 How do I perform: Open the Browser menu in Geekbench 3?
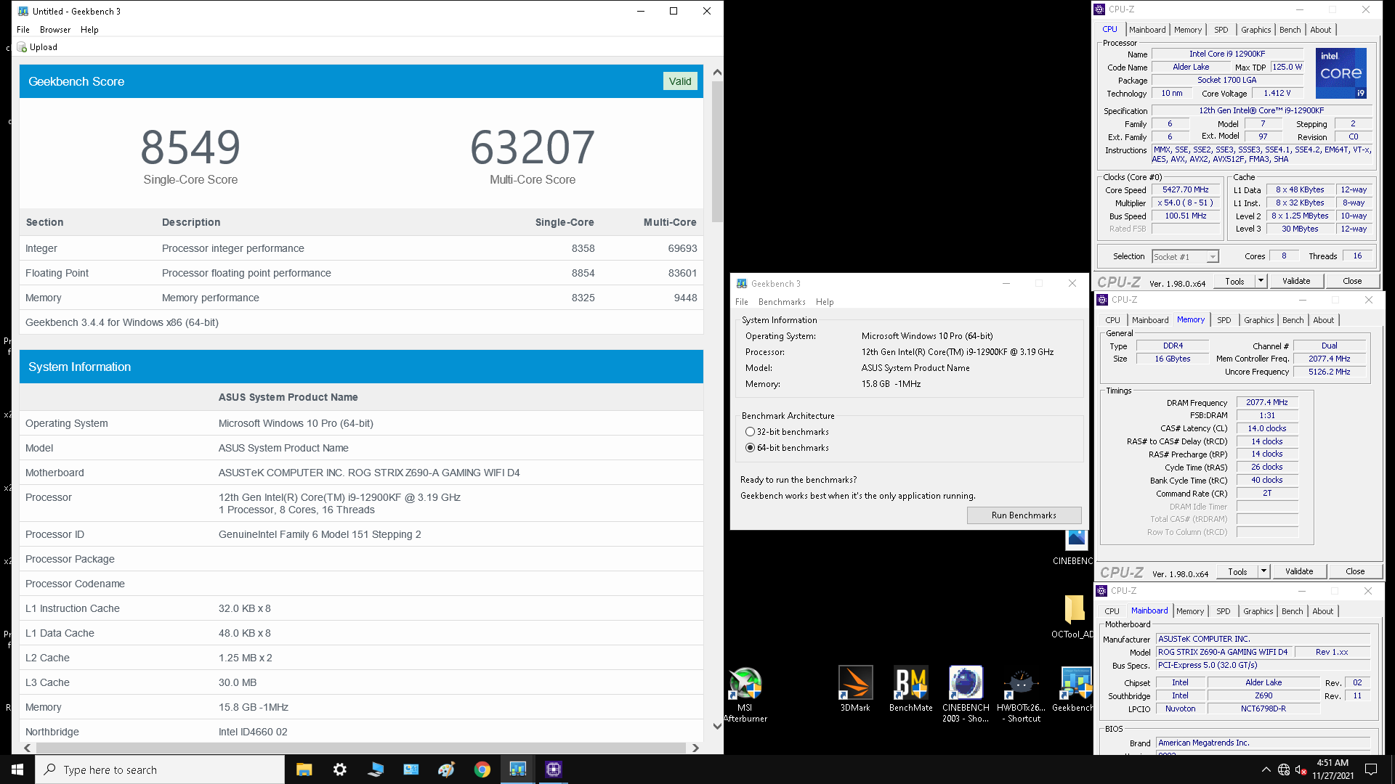pos(55,30)
